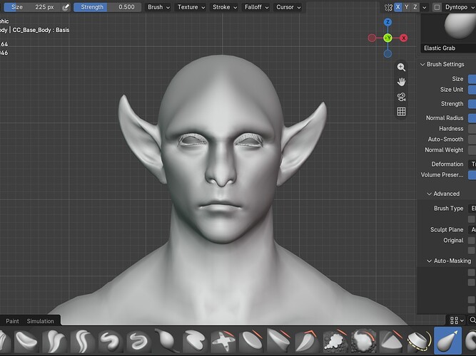Switch to the Simulation tab
The image size is (476, 356).
tap(40, 321)
